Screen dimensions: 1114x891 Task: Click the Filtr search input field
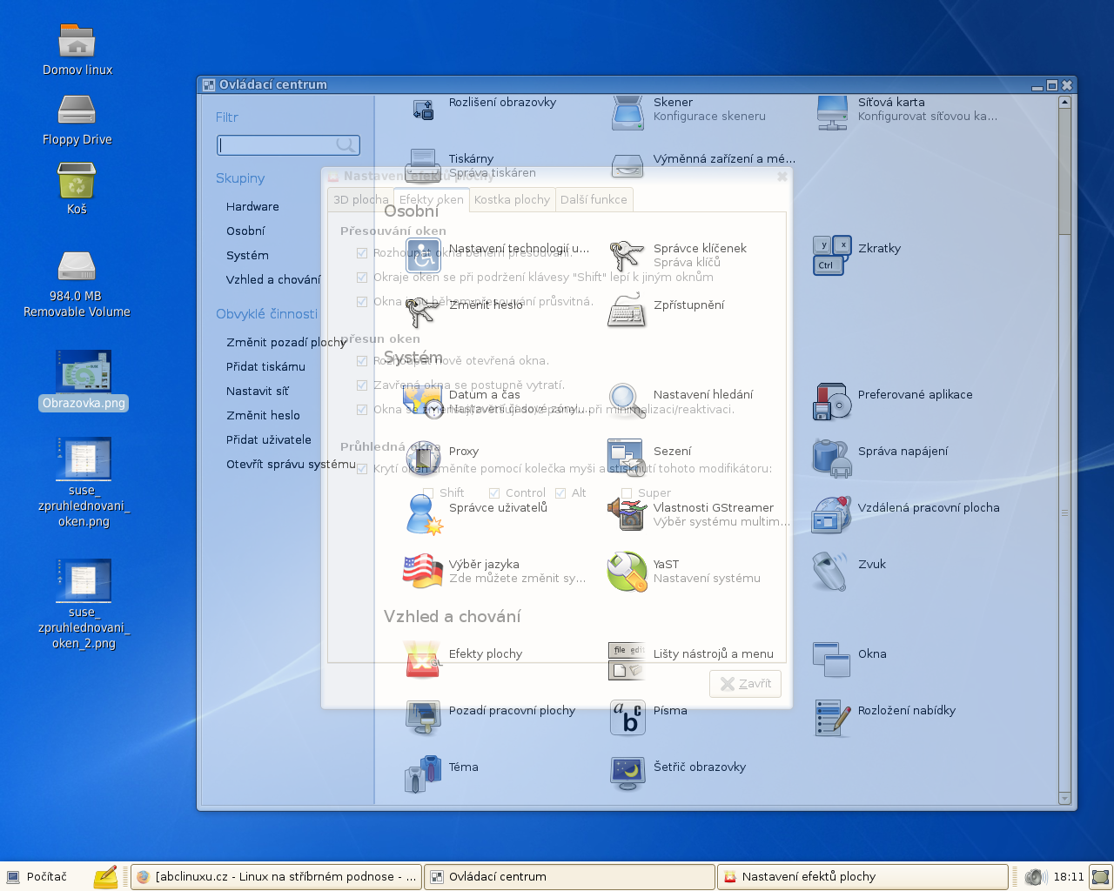[x=288, y=144]
